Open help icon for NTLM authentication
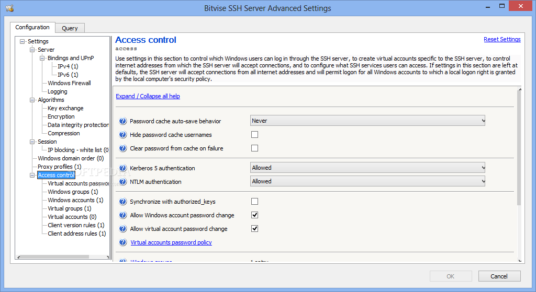This screenshot has height=292, width=536. [x=122, y=182]
